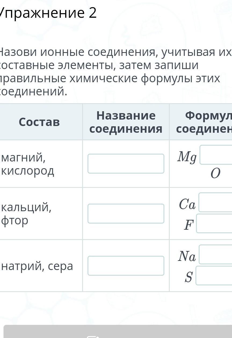This screenshot has width=232, height=338.
Task: Click the index box next to S
Action: tap(214, 276)
